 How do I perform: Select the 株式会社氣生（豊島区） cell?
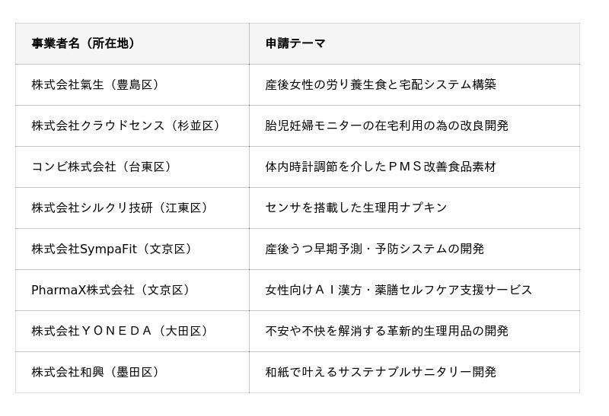pos(132,84)
